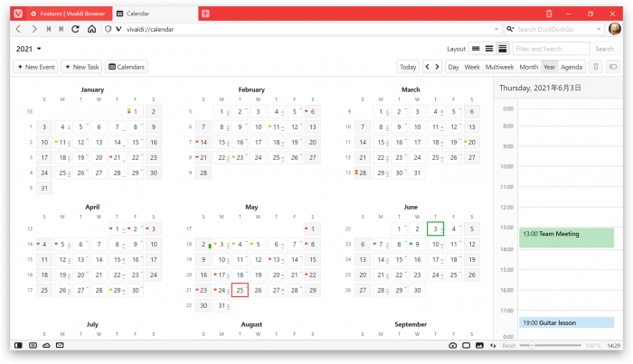
Task: Click the Filter and Search field
Action: tap(551, 49)
